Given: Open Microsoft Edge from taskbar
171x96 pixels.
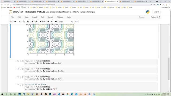Looking at the screenshot, I should [x=72, y=94].
